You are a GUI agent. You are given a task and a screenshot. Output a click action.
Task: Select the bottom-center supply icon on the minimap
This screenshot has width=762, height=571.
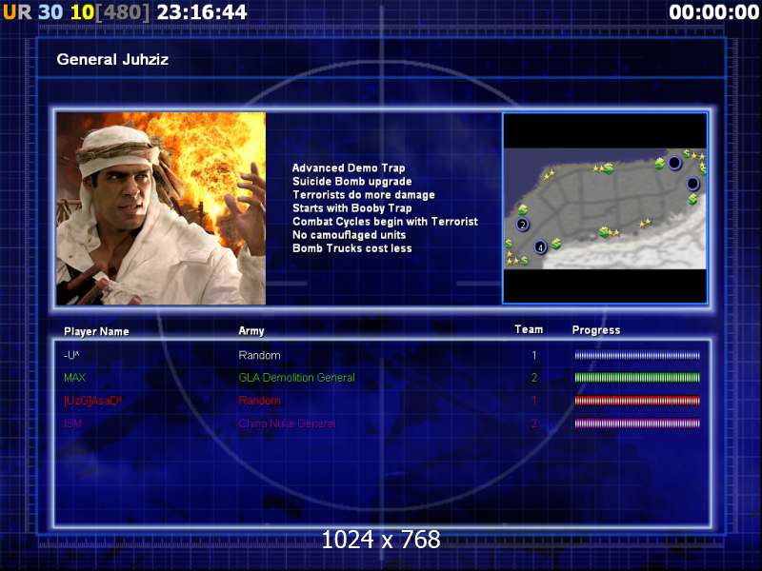[604, 232]
